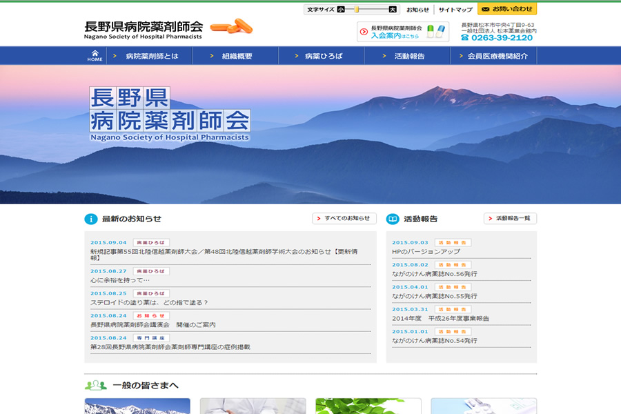Click the book icon beside 活動報告 heading

tap(393, 219)
